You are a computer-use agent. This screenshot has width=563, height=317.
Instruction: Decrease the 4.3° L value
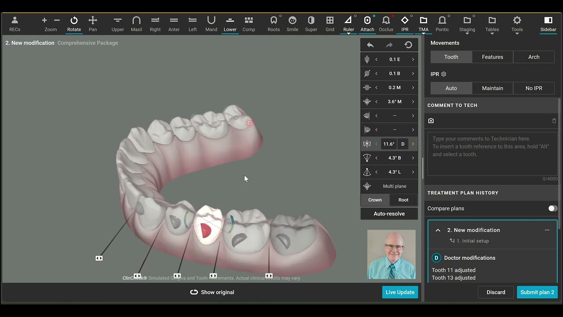pos(376,172)
